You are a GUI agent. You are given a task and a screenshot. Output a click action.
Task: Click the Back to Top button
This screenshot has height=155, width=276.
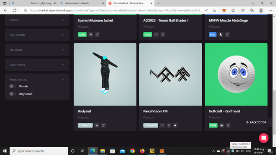click(x=256, y=122)
